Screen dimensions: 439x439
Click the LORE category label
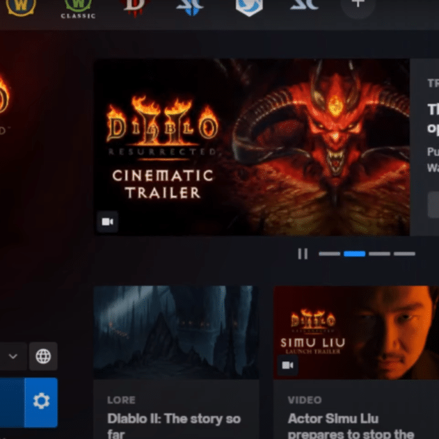[x=121, y=400]
